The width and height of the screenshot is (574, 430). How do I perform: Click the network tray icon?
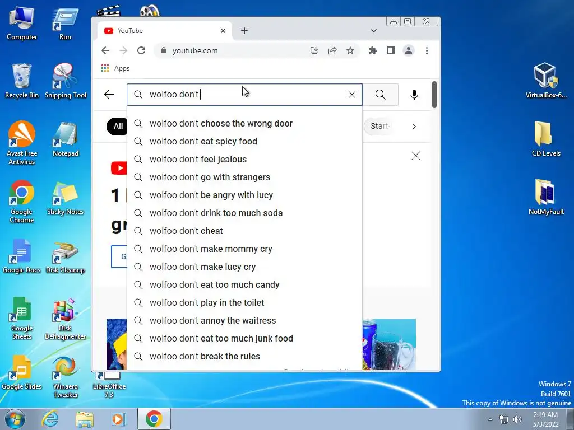tap(504, 419)
